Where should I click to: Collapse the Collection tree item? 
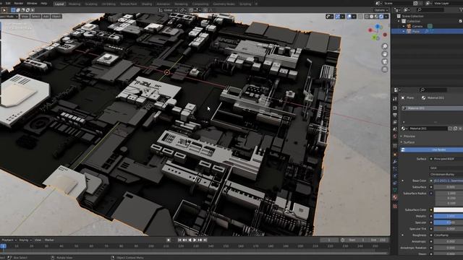coord(399,21)
